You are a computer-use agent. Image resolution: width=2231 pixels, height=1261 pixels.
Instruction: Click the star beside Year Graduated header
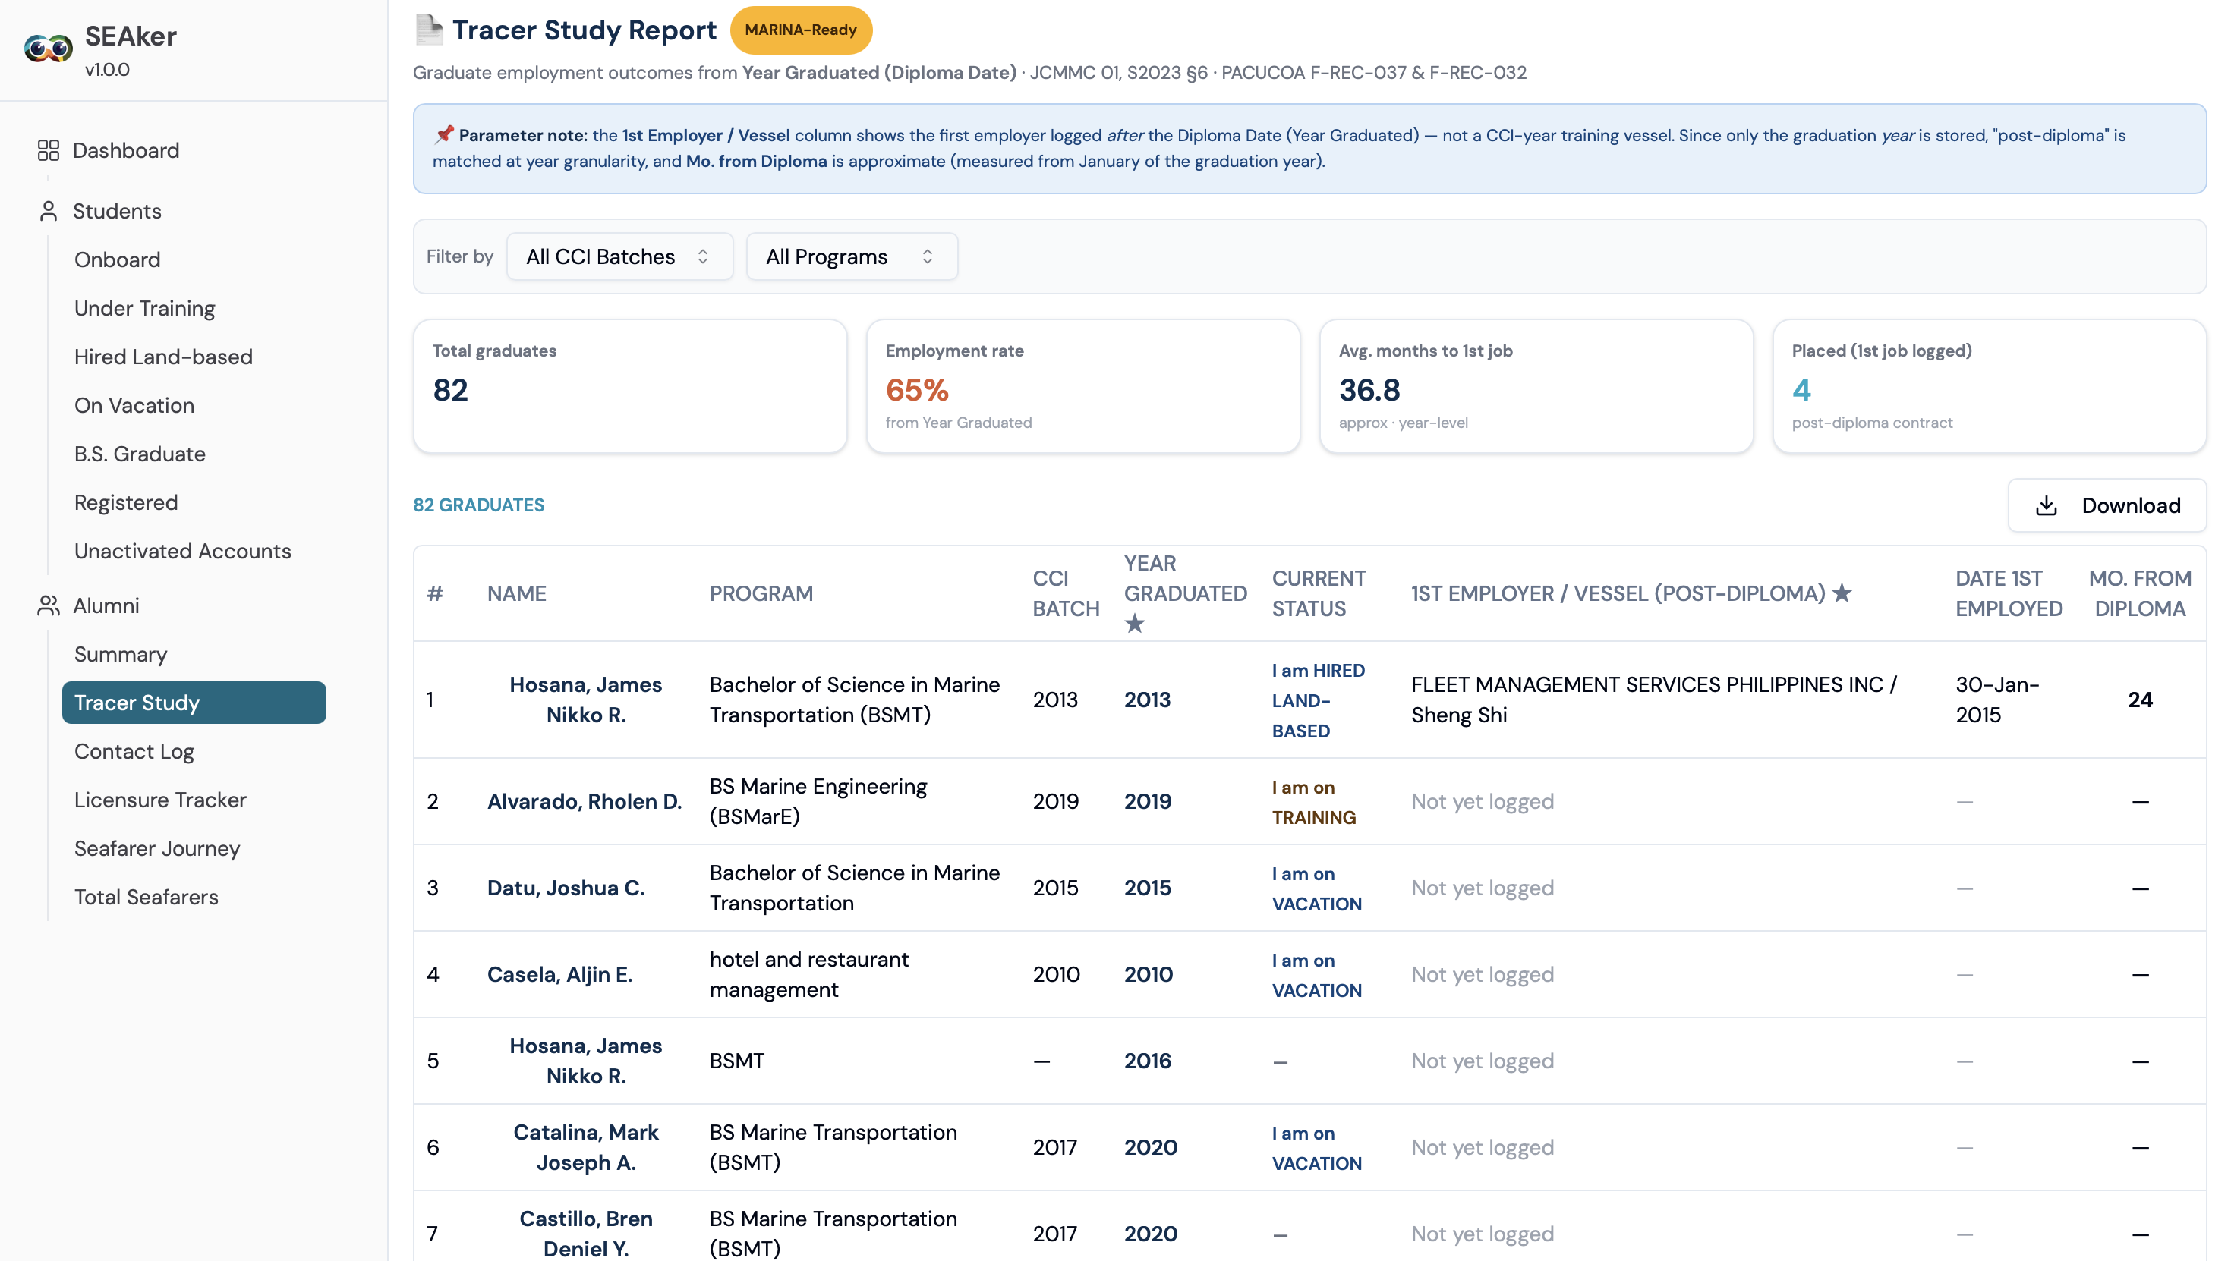click(1135, 624)
